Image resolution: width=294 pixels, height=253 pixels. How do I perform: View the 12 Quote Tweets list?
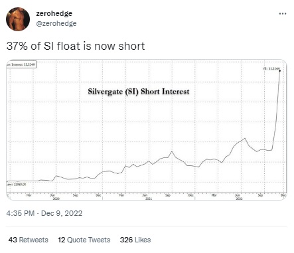(x=84, y=240)
